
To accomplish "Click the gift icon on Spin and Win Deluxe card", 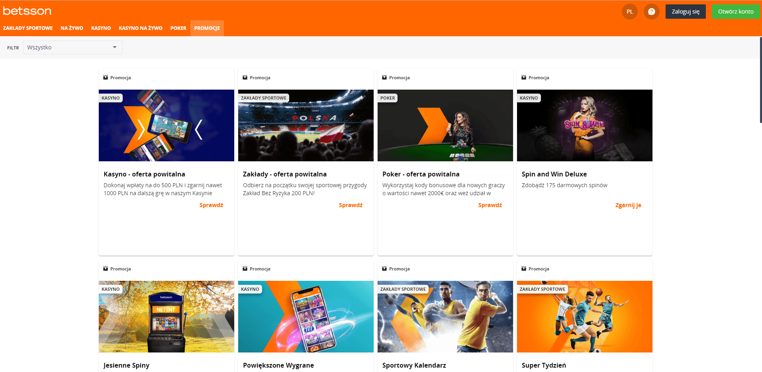I will pyautogui.click(x=524, y=77).
